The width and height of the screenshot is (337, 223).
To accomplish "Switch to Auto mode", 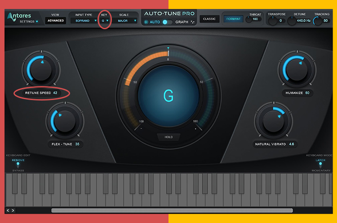I will 155,22.
